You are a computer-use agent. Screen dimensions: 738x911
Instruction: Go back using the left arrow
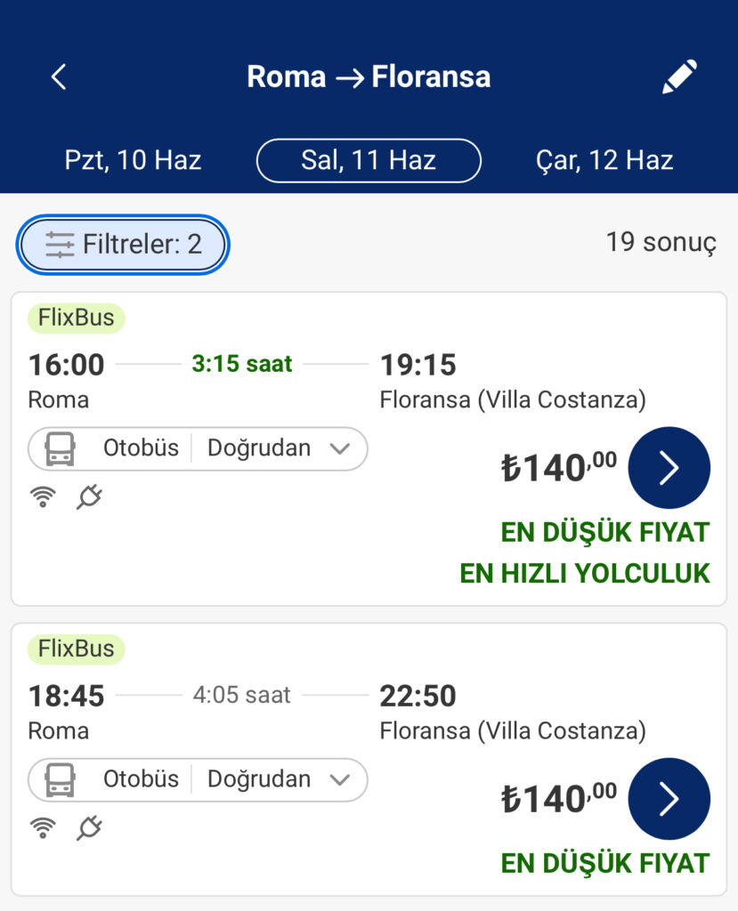click(59, 77)
